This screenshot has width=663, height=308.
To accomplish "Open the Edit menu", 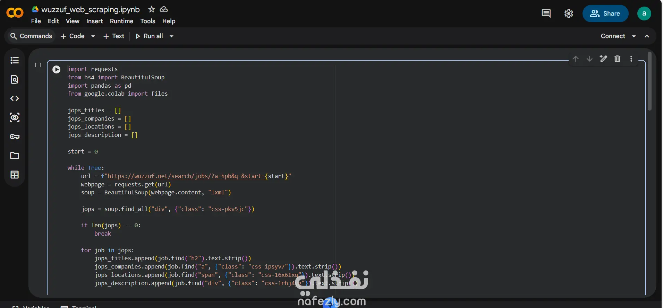I will pyautogui.click(x=53, y=21).
